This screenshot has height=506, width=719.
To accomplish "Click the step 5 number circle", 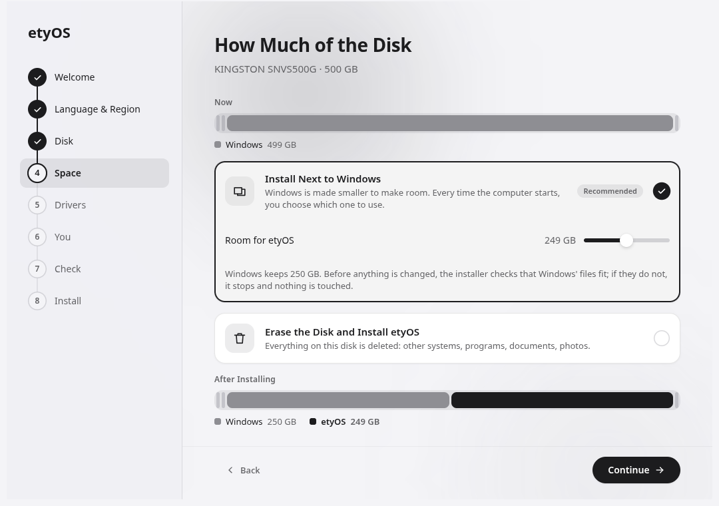I will point(37,205).
